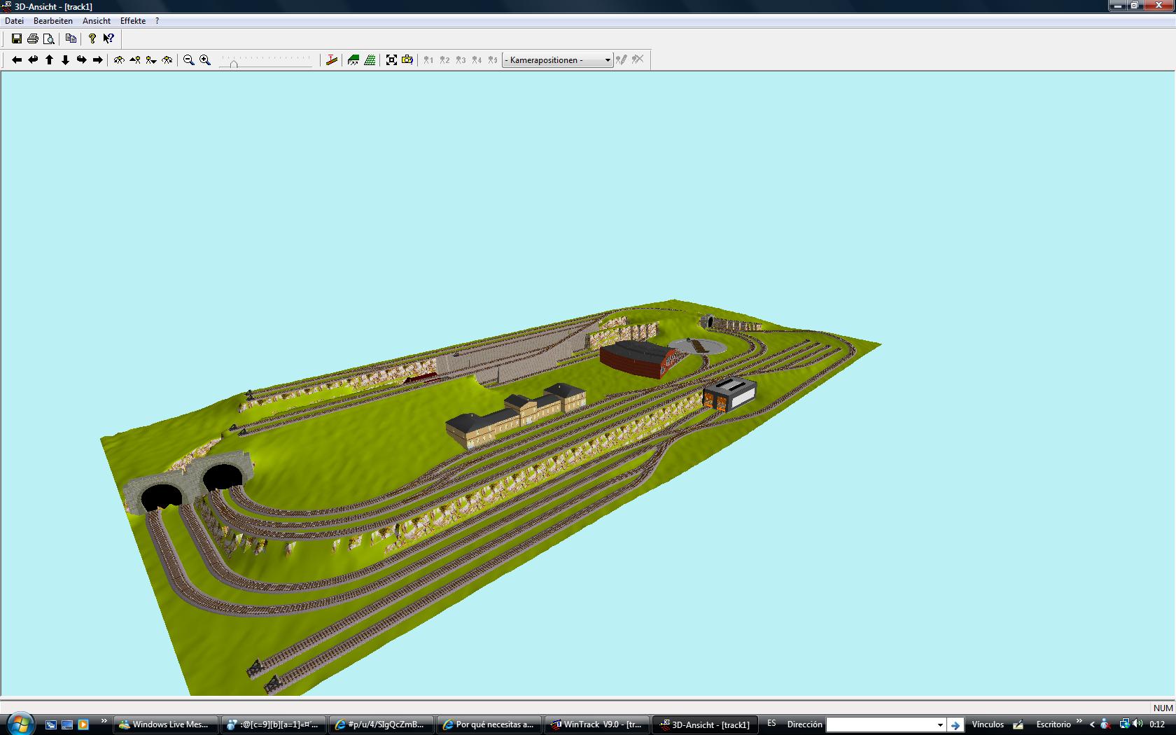Click the fit-to-view full screen icon

(x=391, y=60)
